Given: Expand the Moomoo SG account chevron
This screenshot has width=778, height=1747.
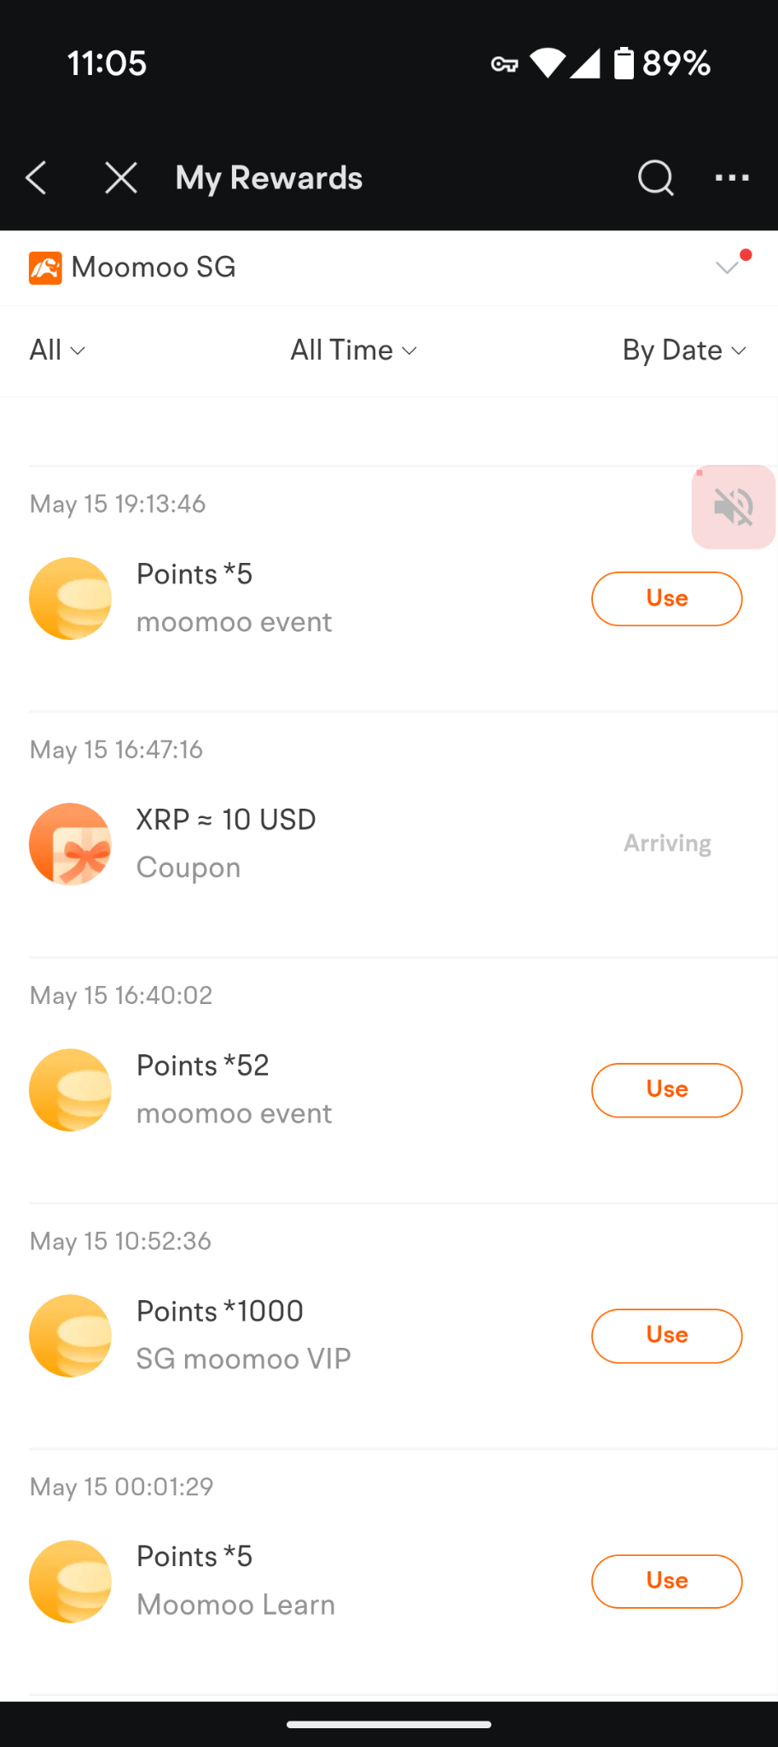Looking at the screenshot, I should click(728, 268).
